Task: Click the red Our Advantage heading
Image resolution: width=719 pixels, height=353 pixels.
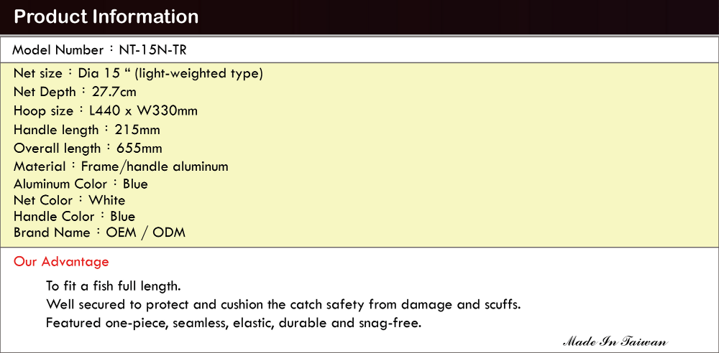Action: pos(61,262)
